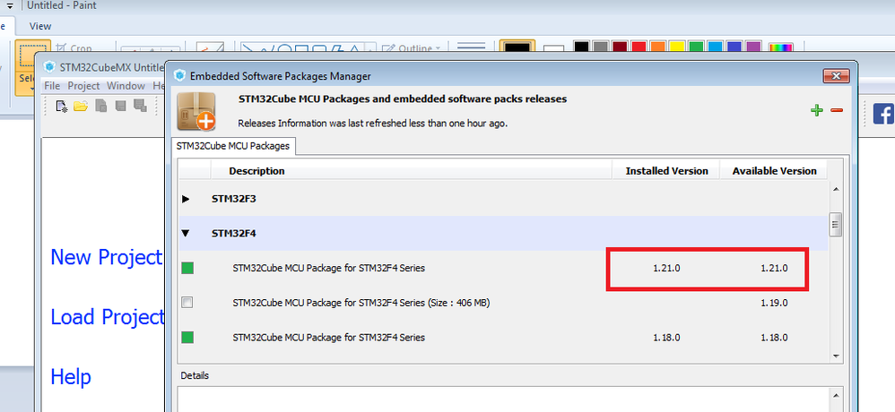The height and width of the screenshot is (412, 895).
Task: Click the Edit colors rainbow icon in Paint
Action: coord(780,48)
